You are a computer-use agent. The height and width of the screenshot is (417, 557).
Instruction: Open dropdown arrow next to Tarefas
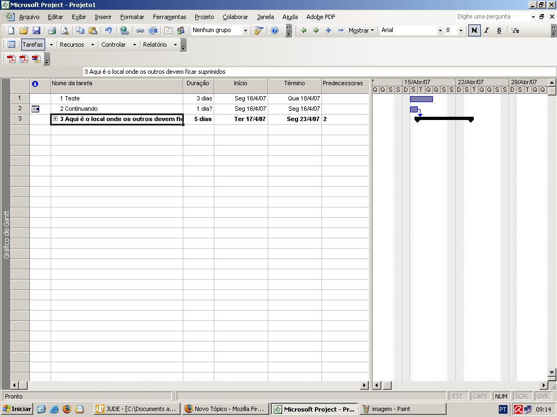pos(51,45)
